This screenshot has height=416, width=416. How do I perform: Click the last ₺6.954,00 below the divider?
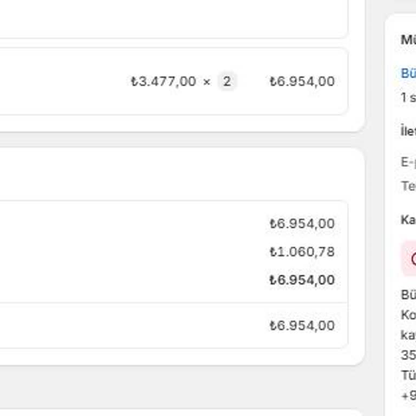[302, 326]
